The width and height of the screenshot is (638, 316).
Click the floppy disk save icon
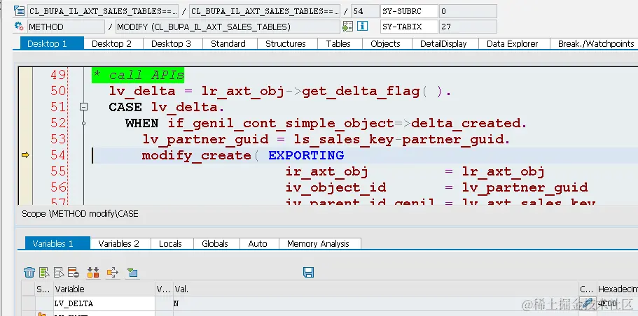(308, 272)
